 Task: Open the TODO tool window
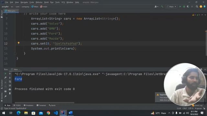click(17, 105)
